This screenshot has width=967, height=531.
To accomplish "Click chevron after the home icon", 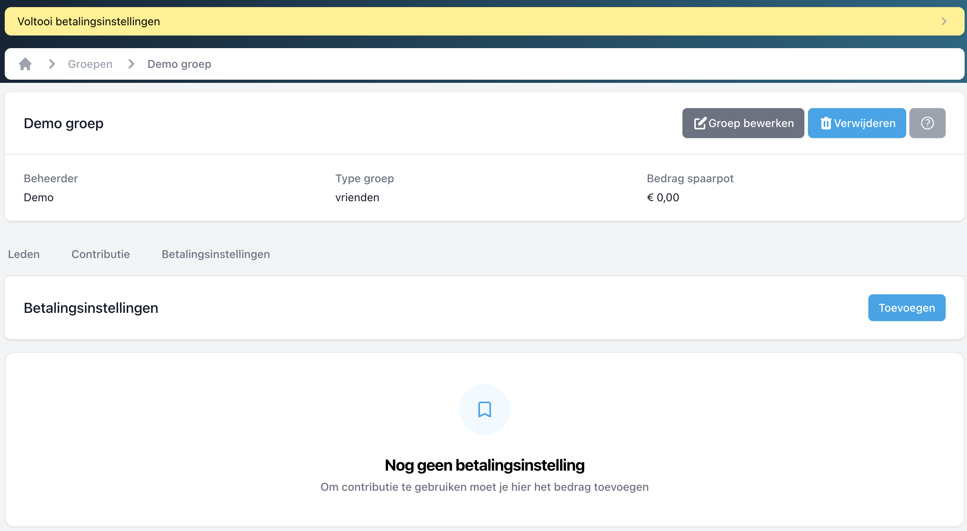I will 52,64.
